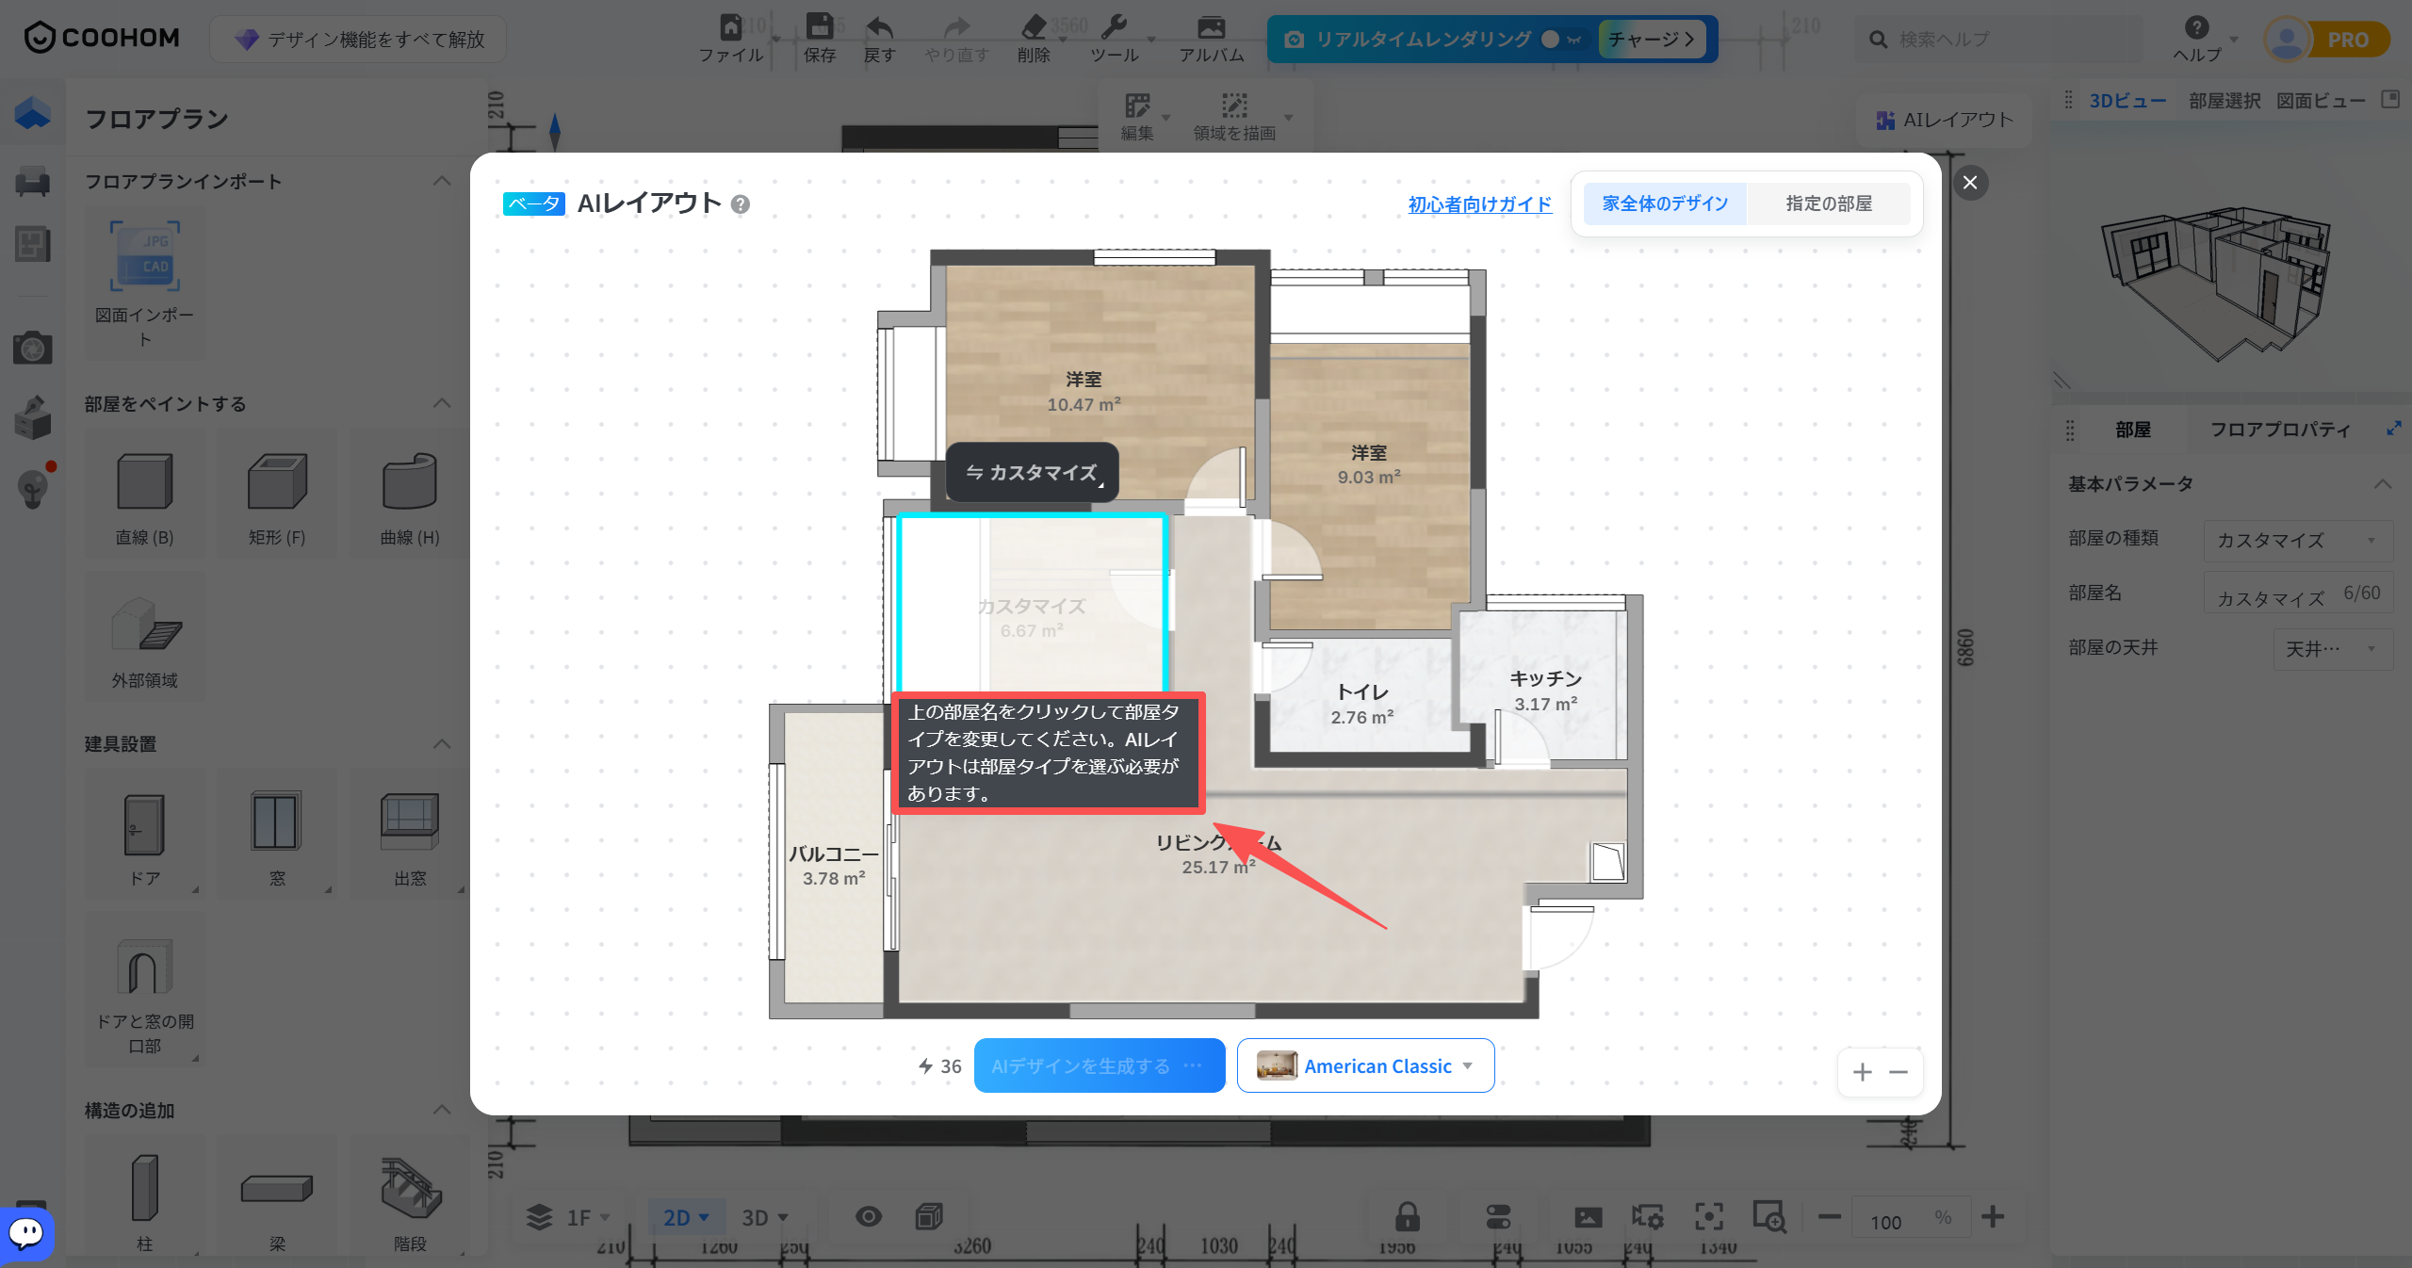Switch to the 部屋選択 tab
This screenshot has height=1268, width=2412.
2225,100
